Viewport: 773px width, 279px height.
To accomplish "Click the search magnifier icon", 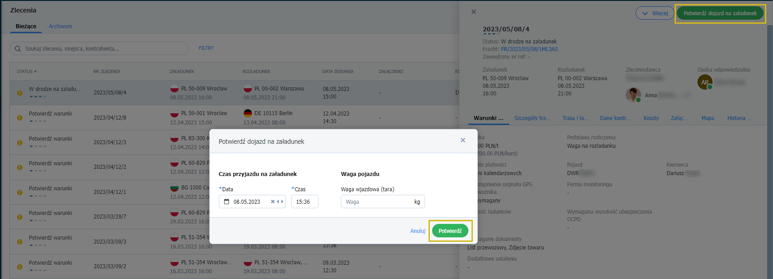I will coord(18,48).
